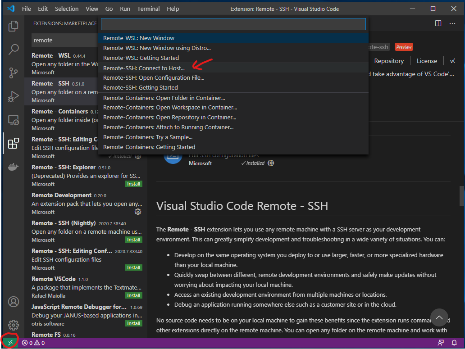The height and width of the screenshot is (349, 465).
Task: Select Remote-Containers: Open Repository in Container
Action: point(233,118)
